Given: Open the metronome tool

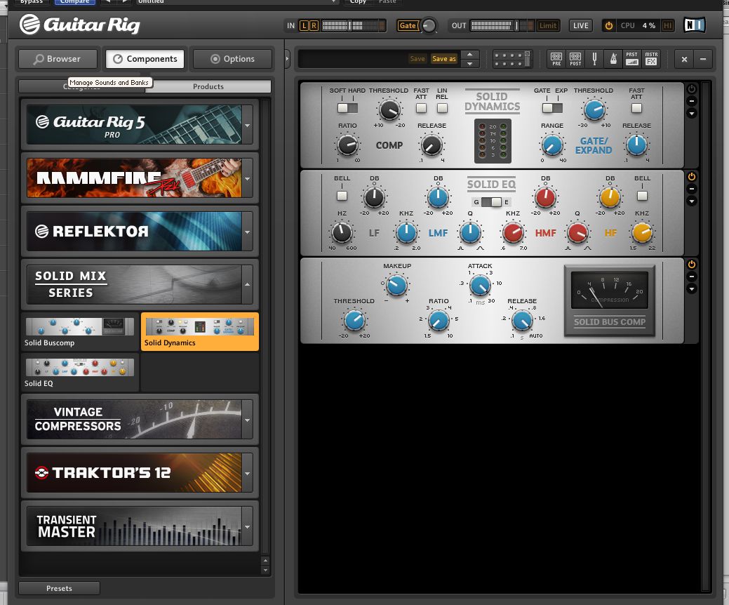Looking at the screenshot, I should (613, 59).
